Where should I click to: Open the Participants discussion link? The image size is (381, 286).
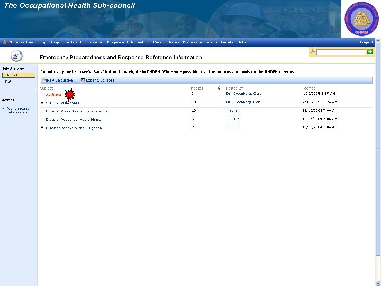coord(62,103)
